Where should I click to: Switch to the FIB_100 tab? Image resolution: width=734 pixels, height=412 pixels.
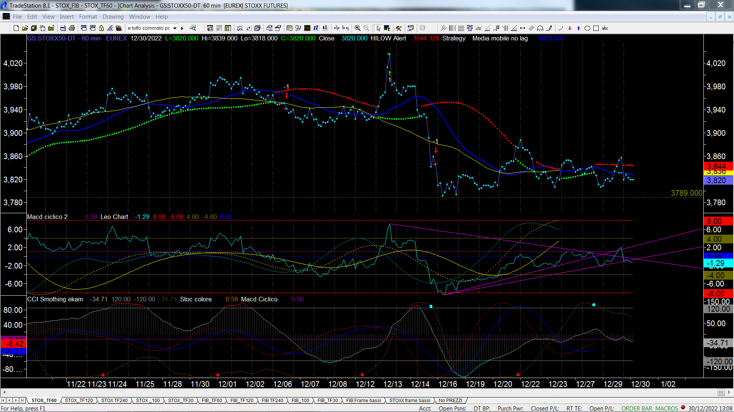[300, 400]
